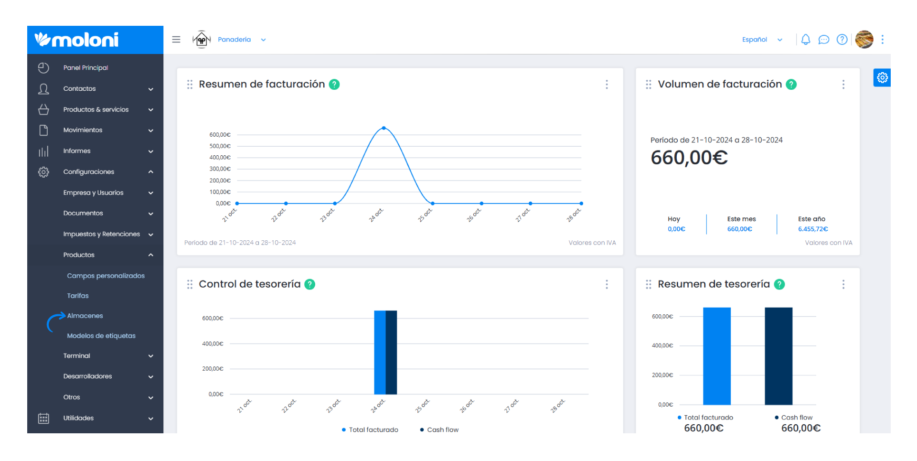Click Hoy value 0,00€

(676, 229)
